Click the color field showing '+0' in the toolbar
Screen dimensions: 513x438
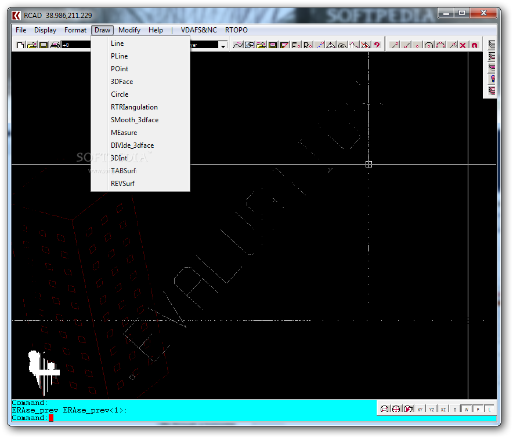(76, 45)
